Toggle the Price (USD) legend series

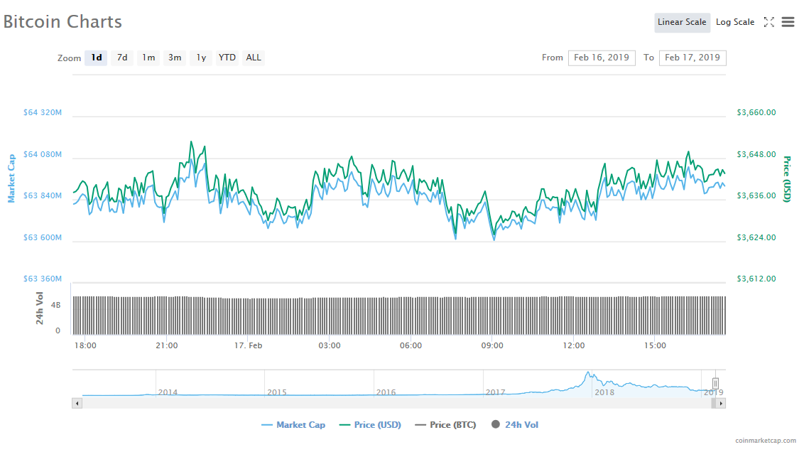(370, 425)
